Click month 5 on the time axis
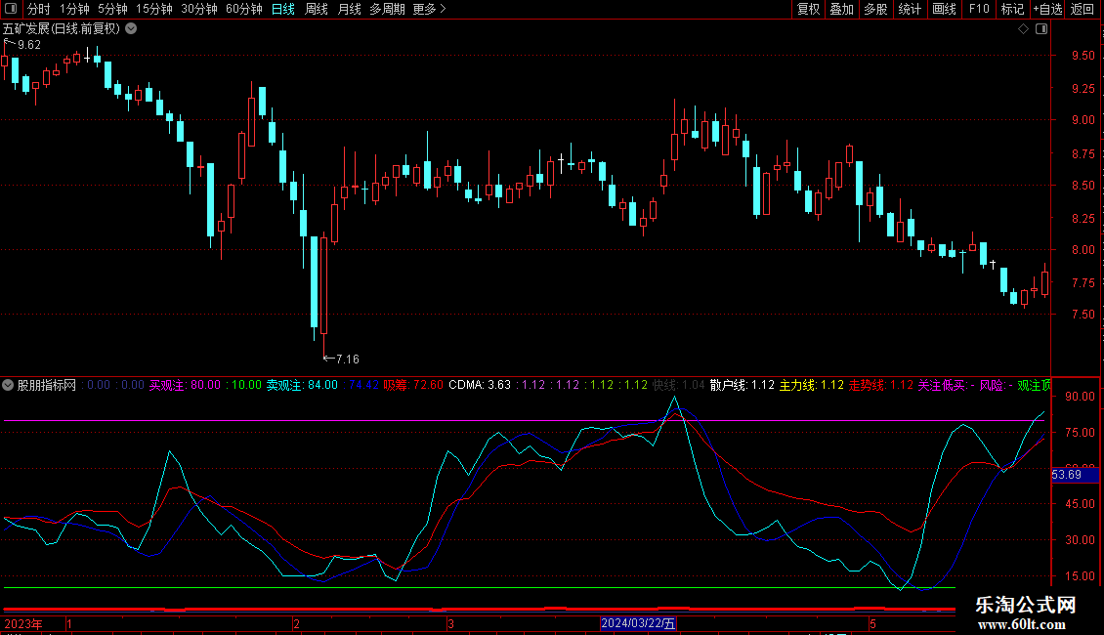Image resolution: width=1104 pixels, height=635 pixels. pyautogui.click(x=872, y=623)
